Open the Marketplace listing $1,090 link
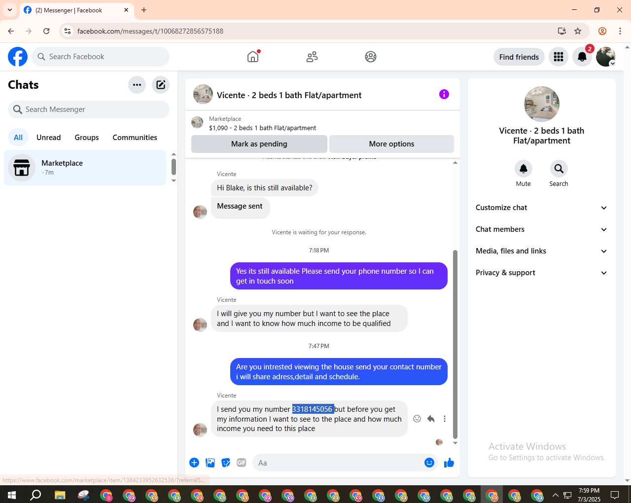The height and width of the screenshot is (503, 631). point(263,128)
